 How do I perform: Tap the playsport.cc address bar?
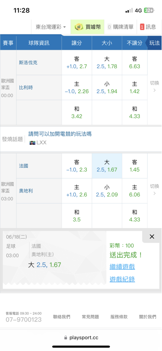point(81,337)
